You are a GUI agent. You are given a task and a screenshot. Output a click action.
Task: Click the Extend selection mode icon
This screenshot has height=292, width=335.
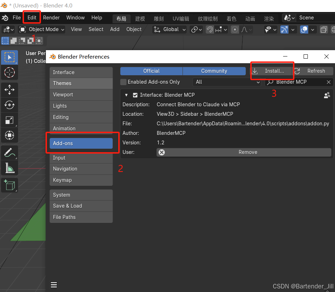(14, 41)
